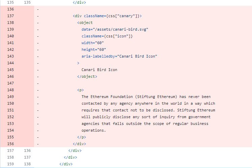Click the minus marker on line 150
This screenshot has height=168, width=252.
click(x=38, y=103)
